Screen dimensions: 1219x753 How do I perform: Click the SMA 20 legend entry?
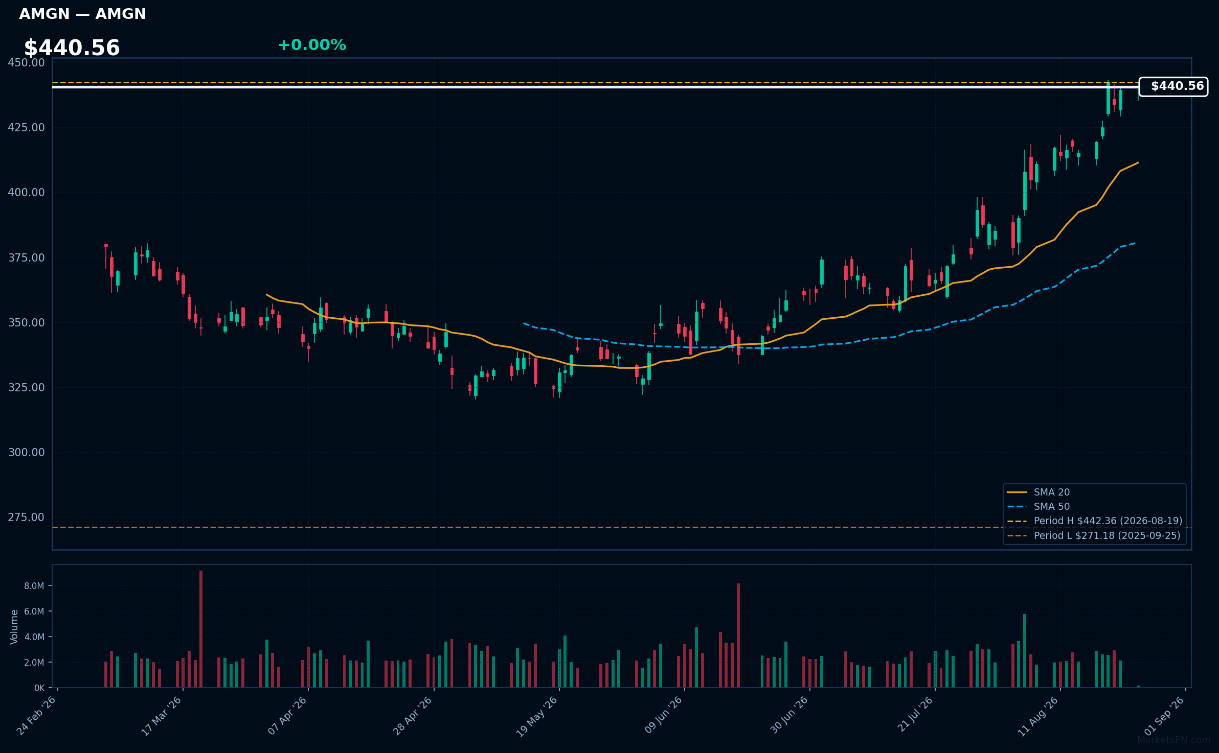pos(1038,492)
